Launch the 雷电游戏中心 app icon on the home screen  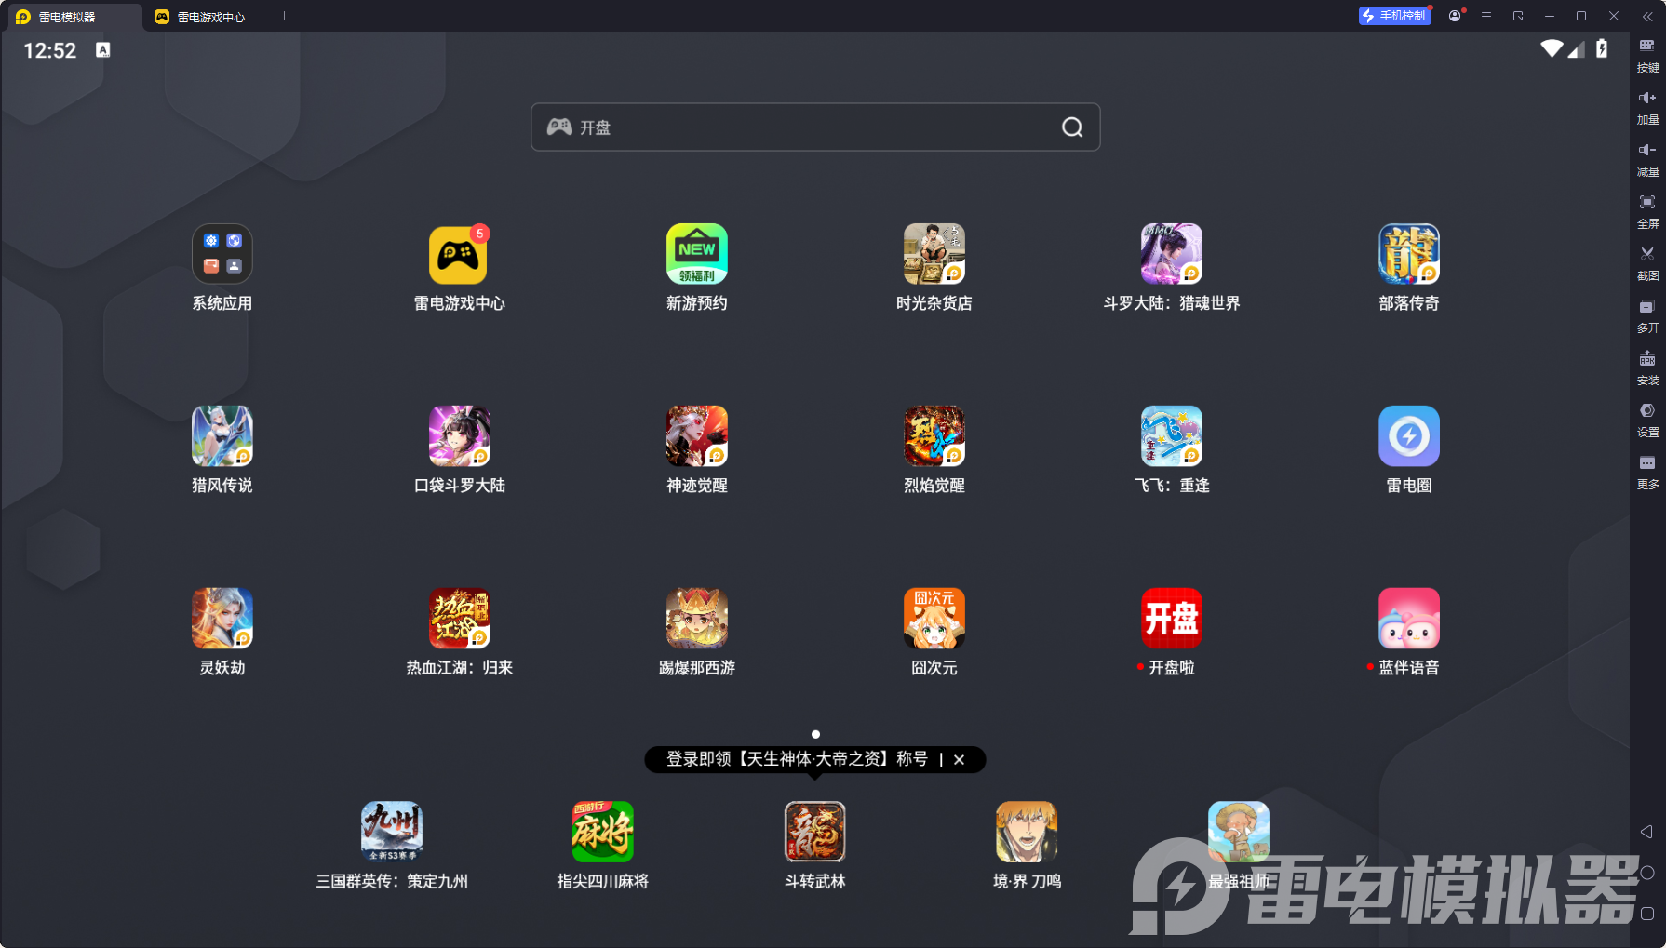459,254
